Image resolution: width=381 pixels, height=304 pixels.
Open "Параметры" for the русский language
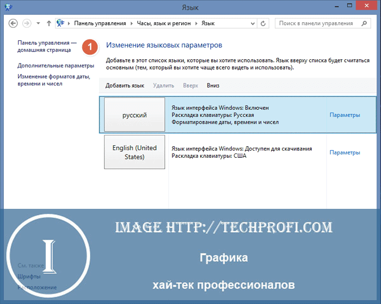tap(345, 115)
